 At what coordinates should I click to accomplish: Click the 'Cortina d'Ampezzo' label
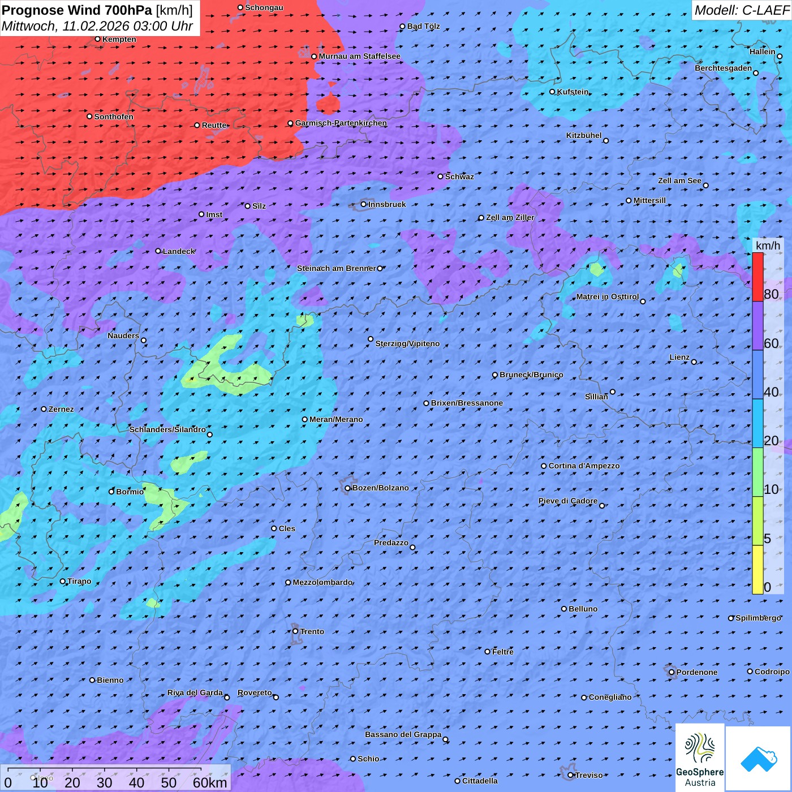pyautogui.click(x=584, y=466)
